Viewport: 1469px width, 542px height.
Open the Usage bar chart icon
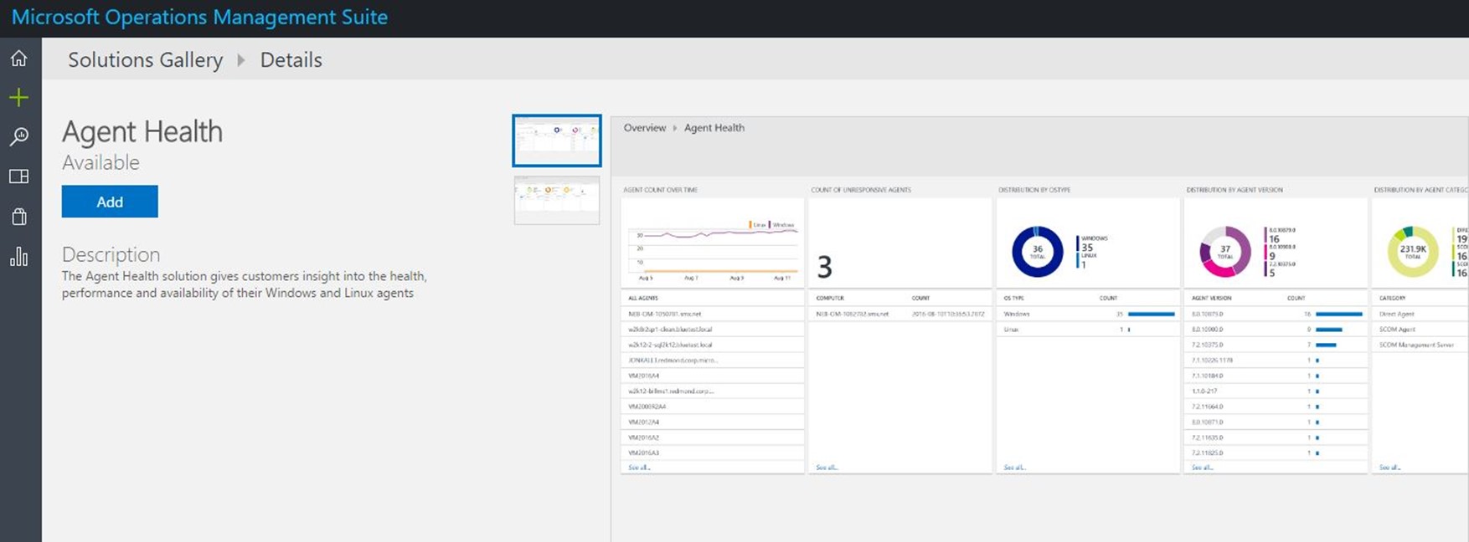[x=18, y=257]
